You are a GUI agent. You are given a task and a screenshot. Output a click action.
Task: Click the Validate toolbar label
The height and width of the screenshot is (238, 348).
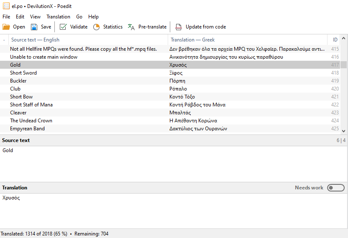(x=79, y=27)
